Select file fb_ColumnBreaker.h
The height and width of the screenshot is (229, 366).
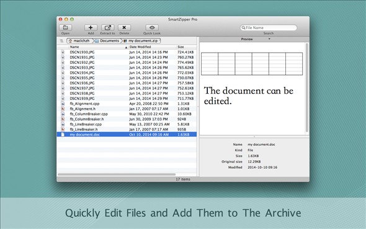(x=127, y=119)
